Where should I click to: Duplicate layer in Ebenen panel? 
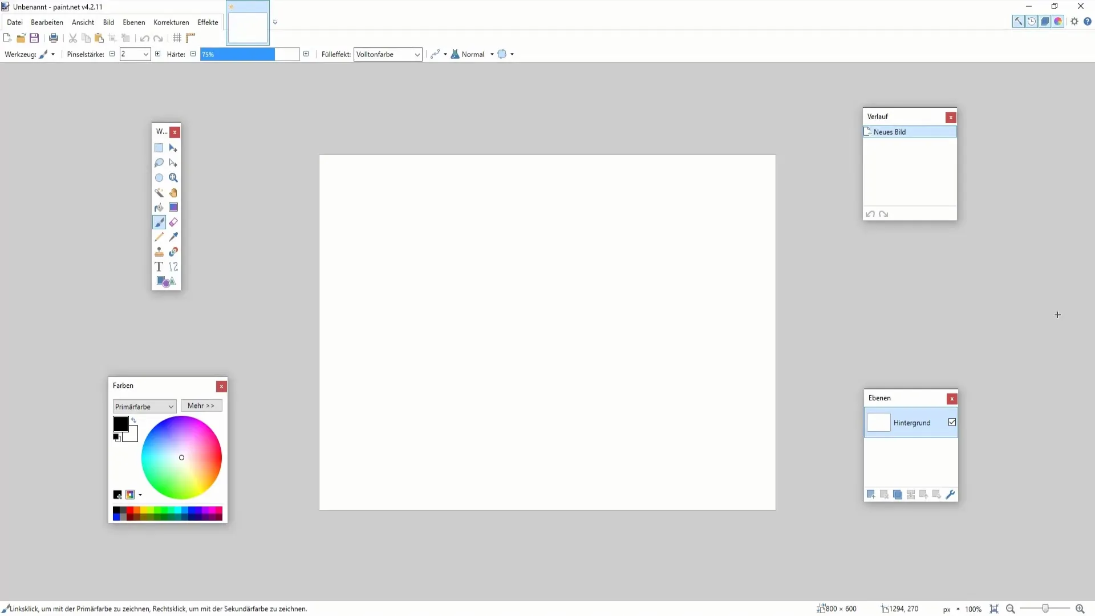[898, 495]
